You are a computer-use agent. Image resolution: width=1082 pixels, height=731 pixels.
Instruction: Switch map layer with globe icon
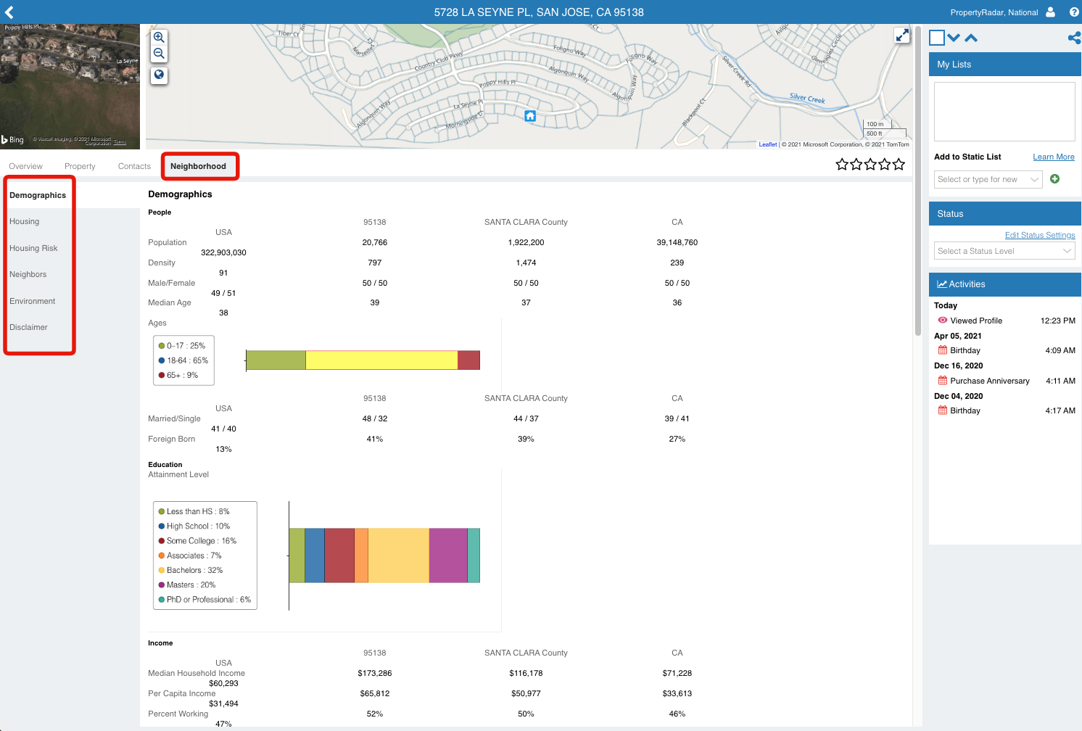(159, 75)
